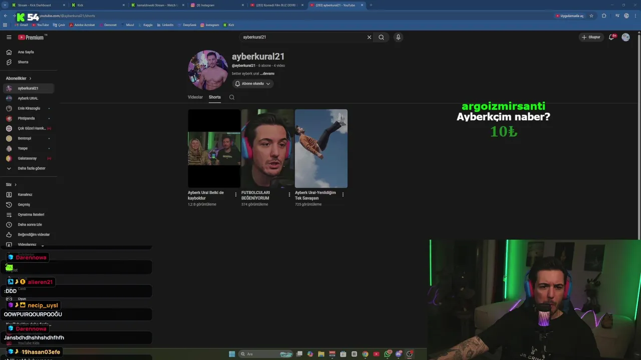The image size is (641, 360).
Task: Expand the Siz section chevron
Action: [15, 184]
